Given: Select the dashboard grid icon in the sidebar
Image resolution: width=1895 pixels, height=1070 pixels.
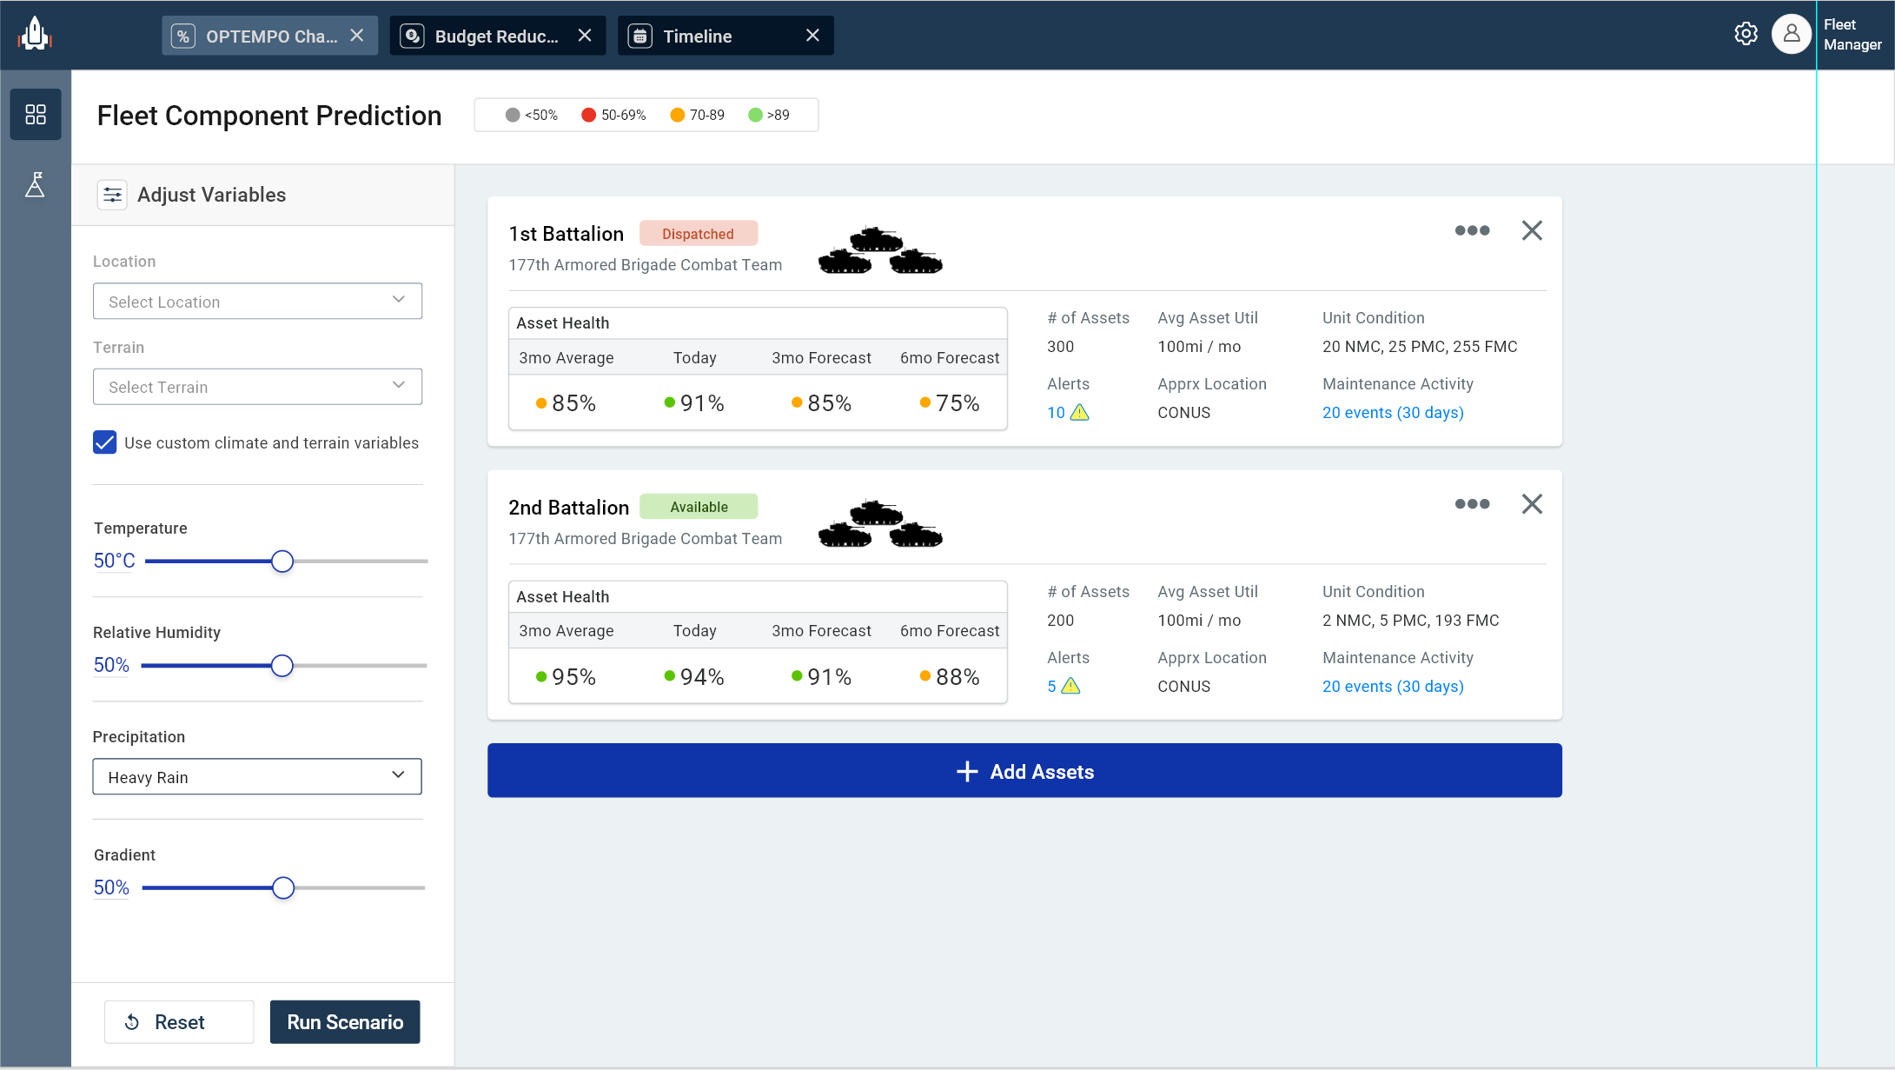Looking at the screenshot, I should tap(36, 114).
